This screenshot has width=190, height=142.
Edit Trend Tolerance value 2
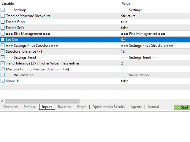[155, 63]
